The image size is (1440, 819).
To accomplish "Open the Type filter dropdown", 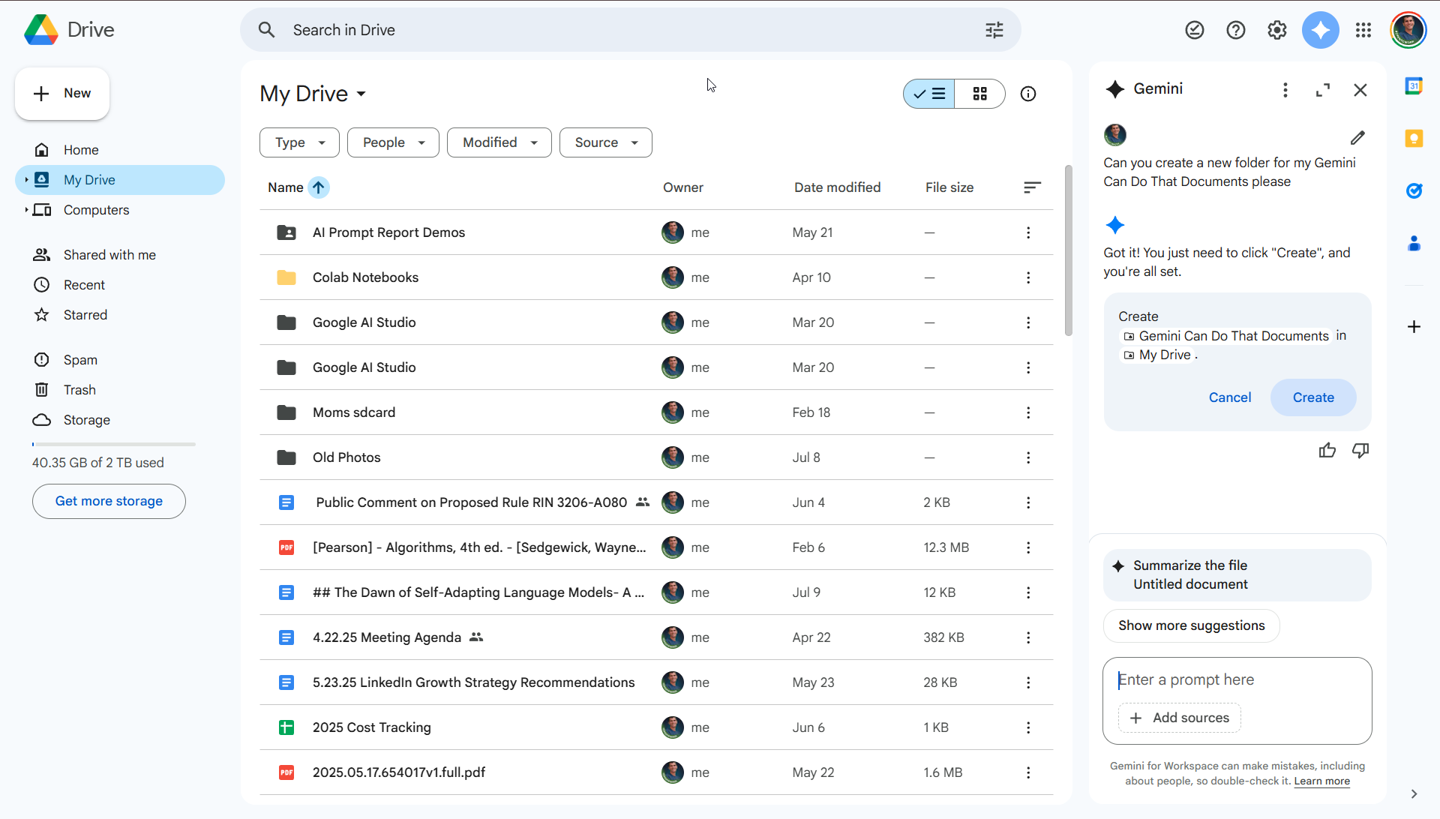I will click(x=299, y=142).
